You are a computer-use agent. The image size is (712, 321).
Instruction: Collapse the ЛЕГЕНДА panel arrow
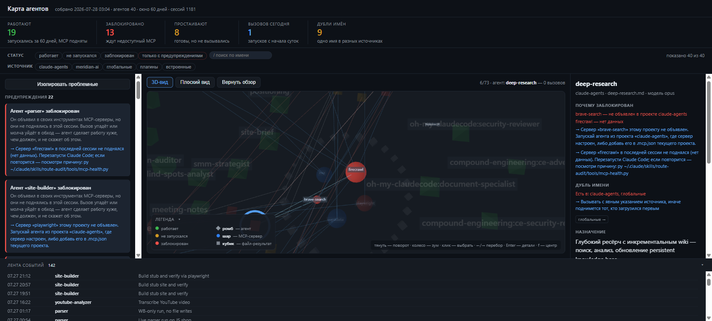point(179,220)
